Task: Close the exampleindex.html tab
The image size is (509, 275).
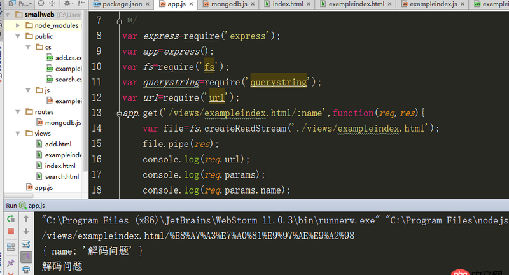Action: click(x=390, y=4)
